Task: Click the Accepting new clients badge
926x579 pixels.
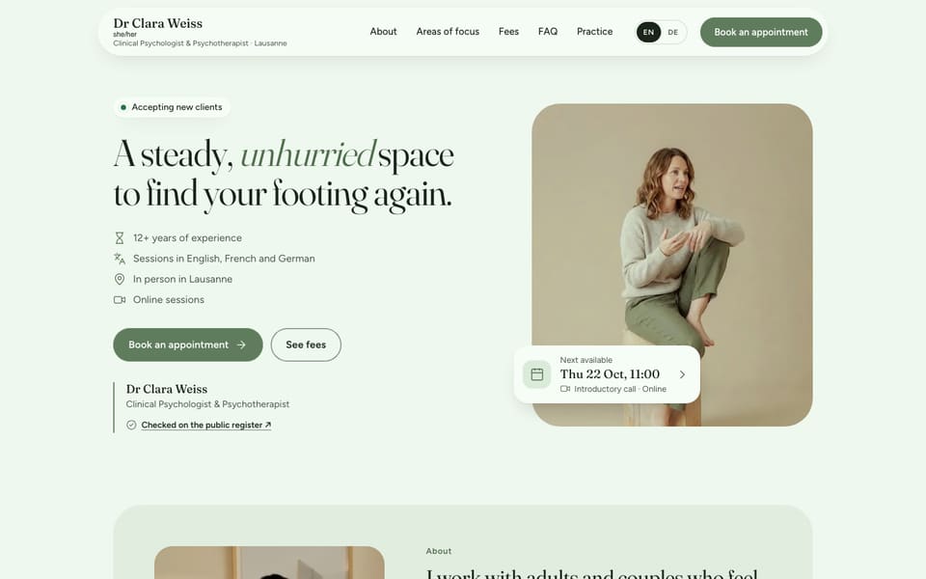Action: 172,107
